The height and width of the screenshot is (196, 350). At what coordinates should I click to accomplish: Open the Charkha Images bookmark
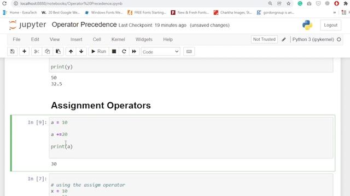pyautogui.click(x=233, y=13)
